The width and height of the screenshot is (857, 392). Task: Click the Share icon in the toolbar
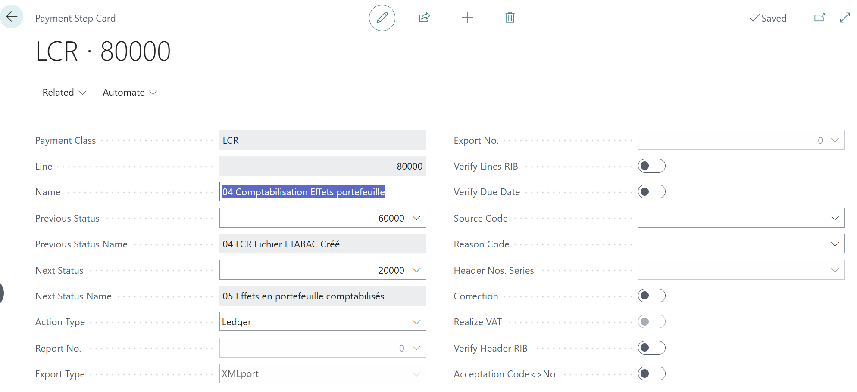424,18
